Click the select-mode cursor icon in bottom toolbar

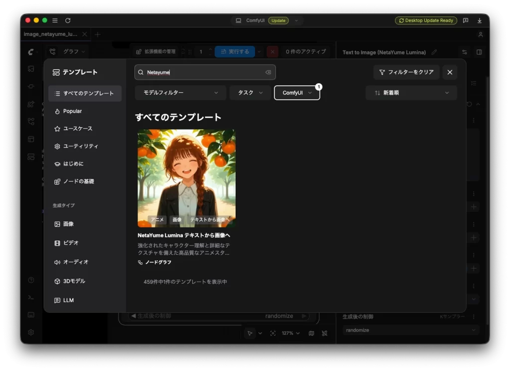coord(250,333)
